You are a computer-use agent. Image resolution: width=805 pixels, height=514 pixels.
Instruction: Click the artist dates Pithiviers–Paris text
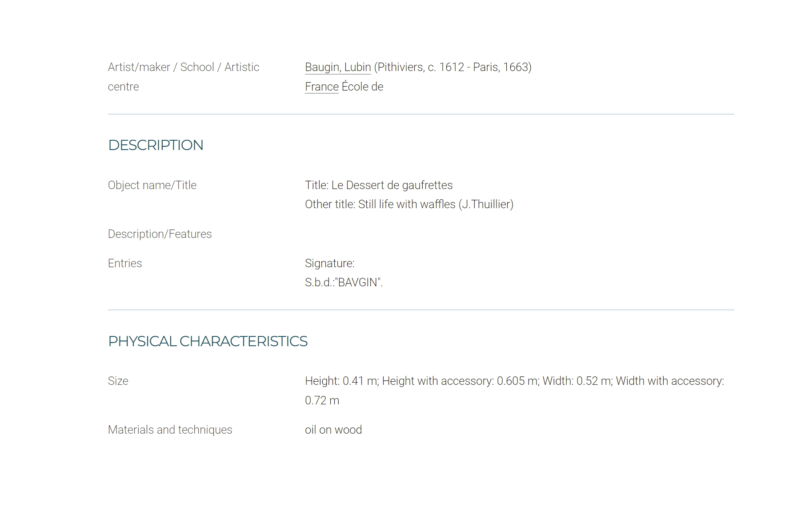tap(453, 67)
